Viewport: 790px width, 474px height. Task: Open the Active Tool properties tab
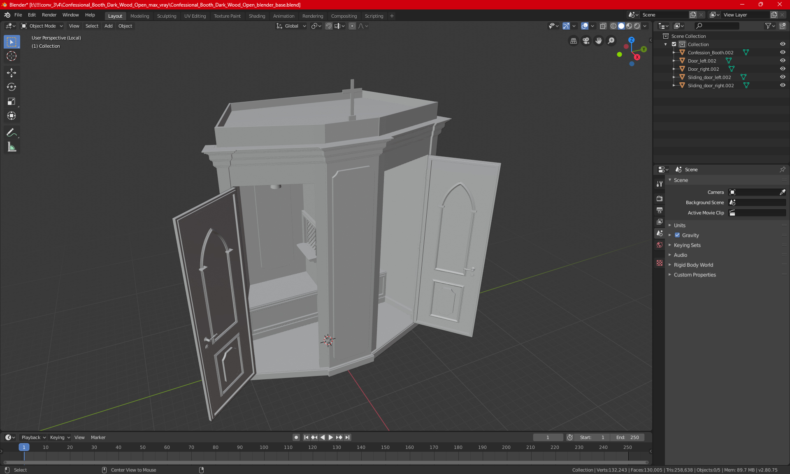(660, 184)
